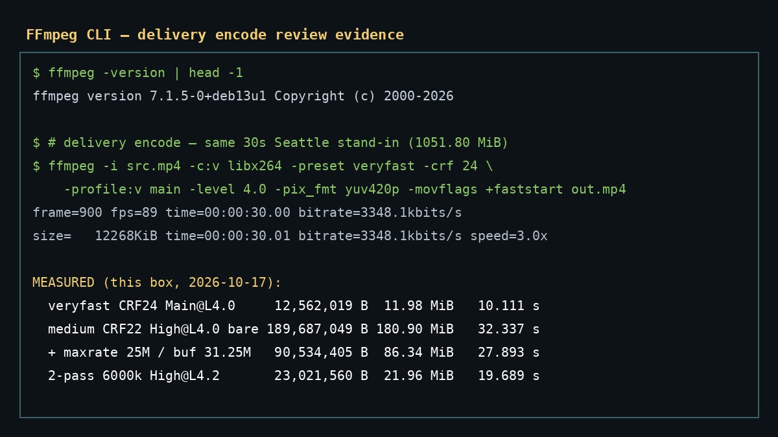Click the "11.98 MiB" value
Screen dimensions: 778x437
(419, 306)
